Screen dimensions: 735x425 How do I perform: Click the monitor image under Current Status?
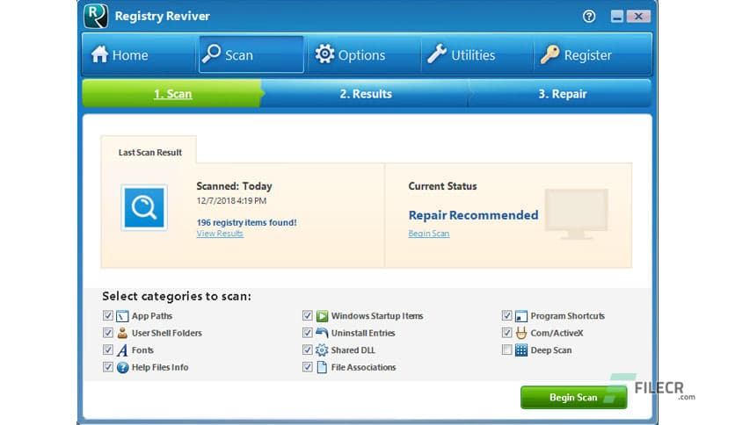pos(576,214)
